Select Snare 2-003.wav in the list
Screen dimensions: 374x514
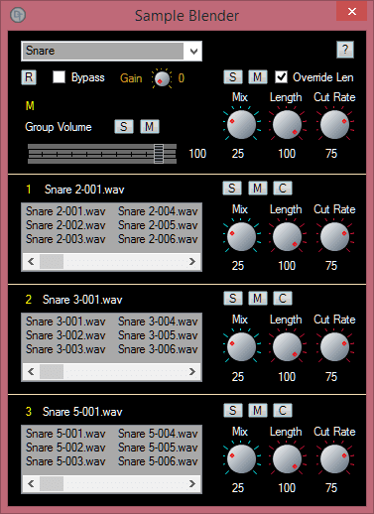[65, 239]
